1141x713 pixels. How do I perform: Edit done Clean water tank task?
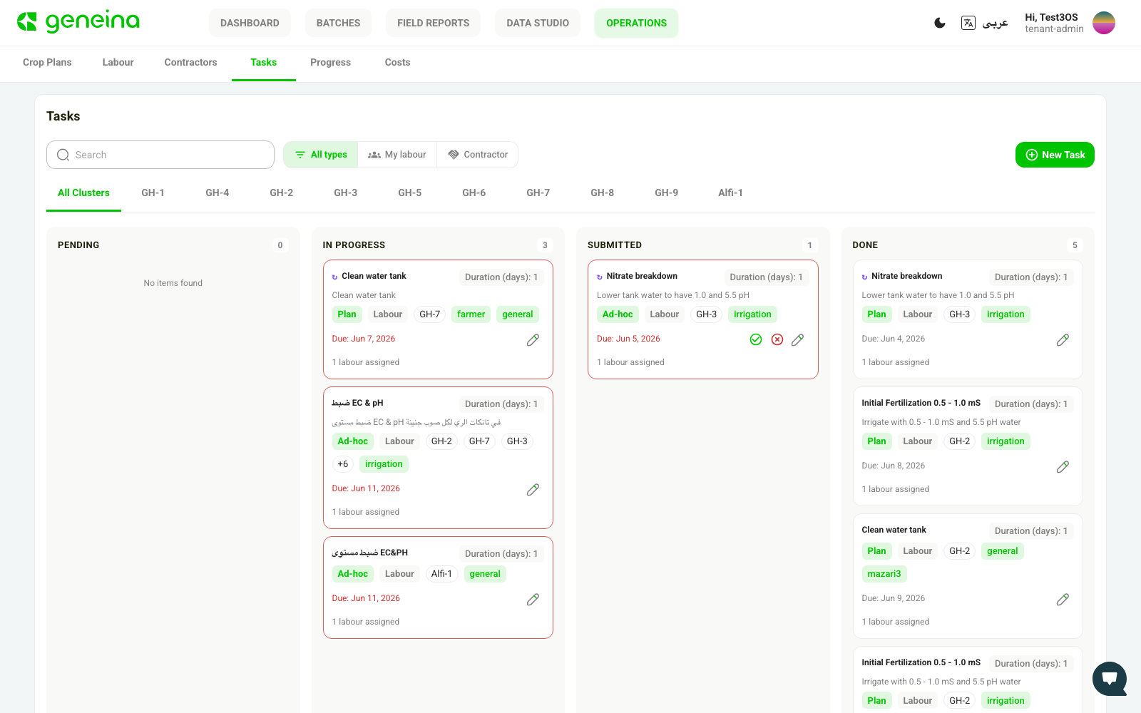click(1063, 600)
